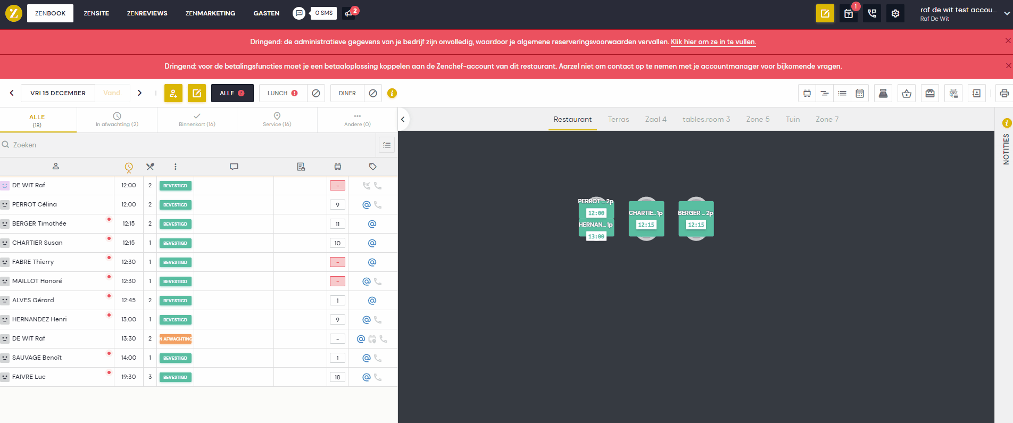The image size is (1013, 423).
Task: Open the contact book icon
Action: pos(976,93)
